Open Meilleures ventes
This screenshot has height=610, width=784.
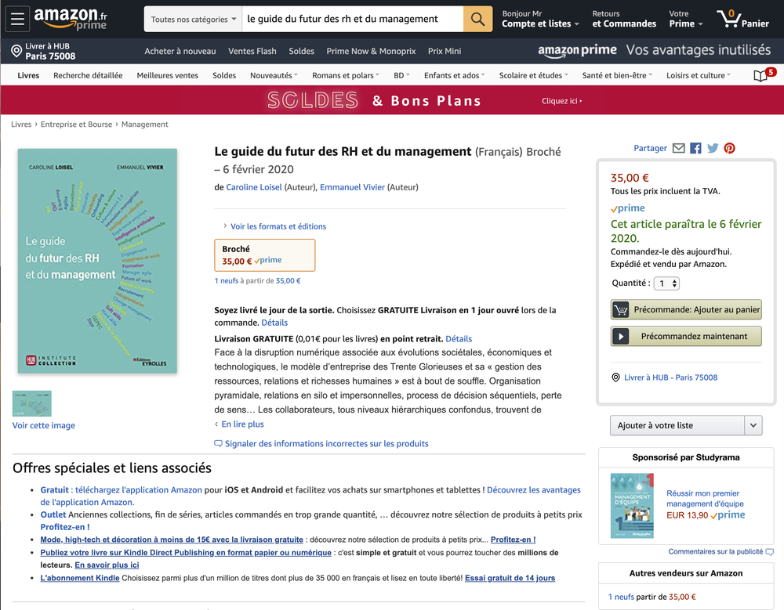[x=168, y=75]
